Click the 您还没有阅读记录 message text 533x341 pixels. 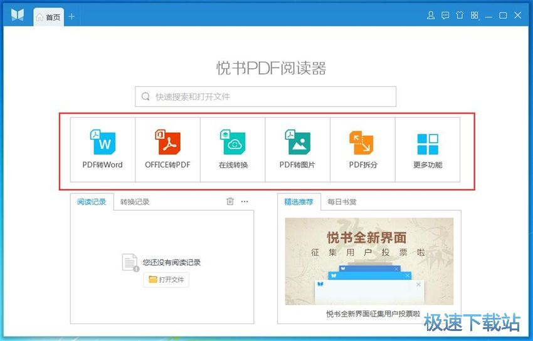[172, 262]
